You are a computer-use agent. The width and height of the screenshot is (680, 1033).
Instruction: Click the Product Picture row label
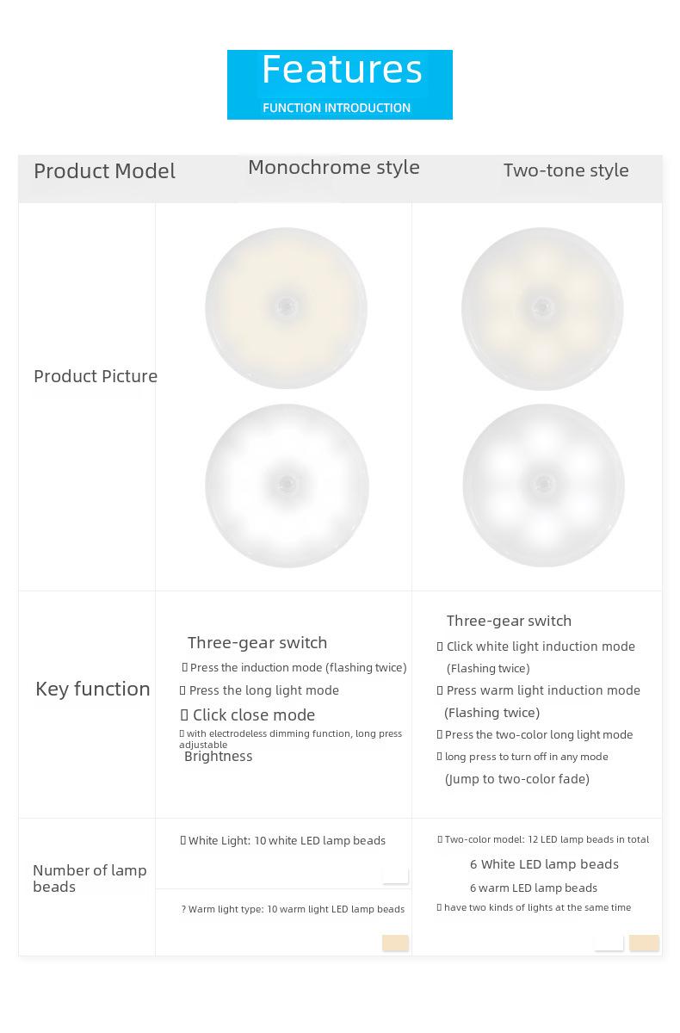point(96,376)
